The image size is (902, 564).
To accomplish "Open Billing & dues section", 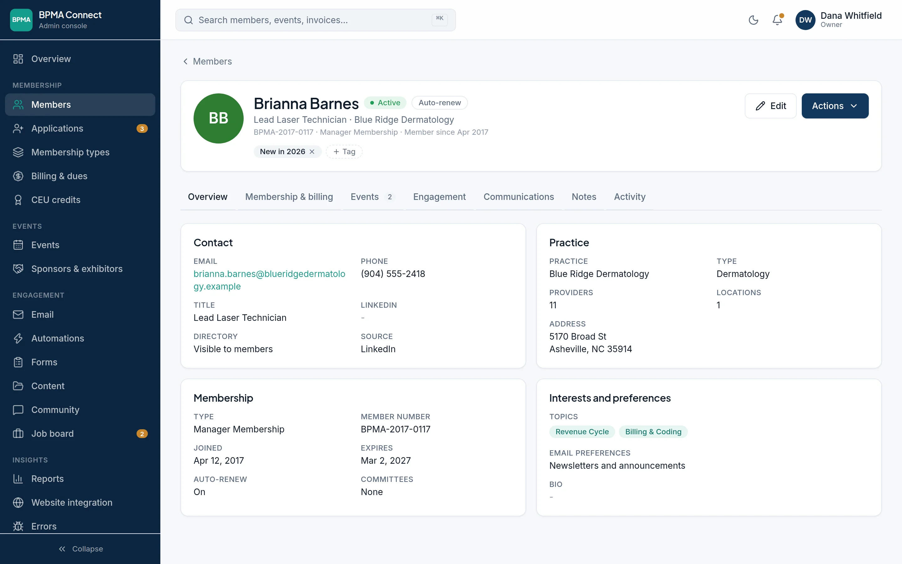I will (80, 176).
